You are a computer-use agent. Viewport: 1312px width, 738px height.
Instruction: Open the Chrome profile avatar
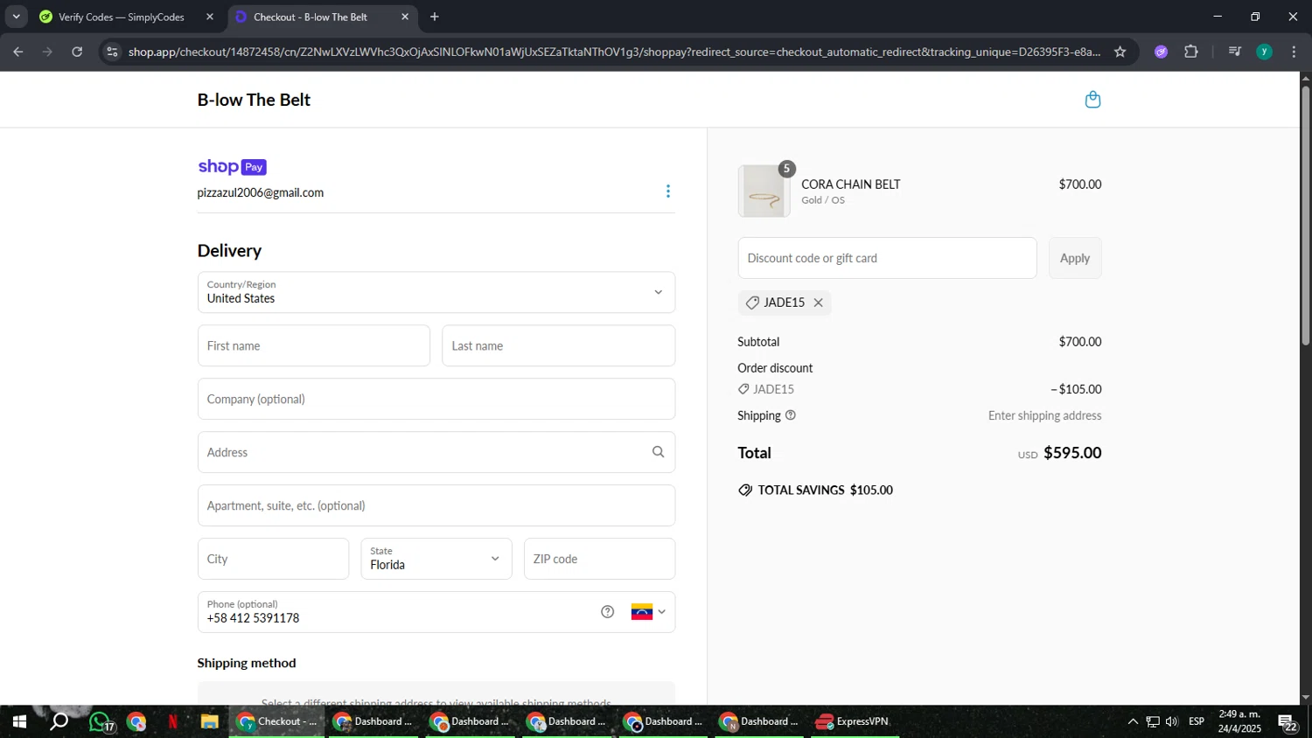pos(1264,52)
